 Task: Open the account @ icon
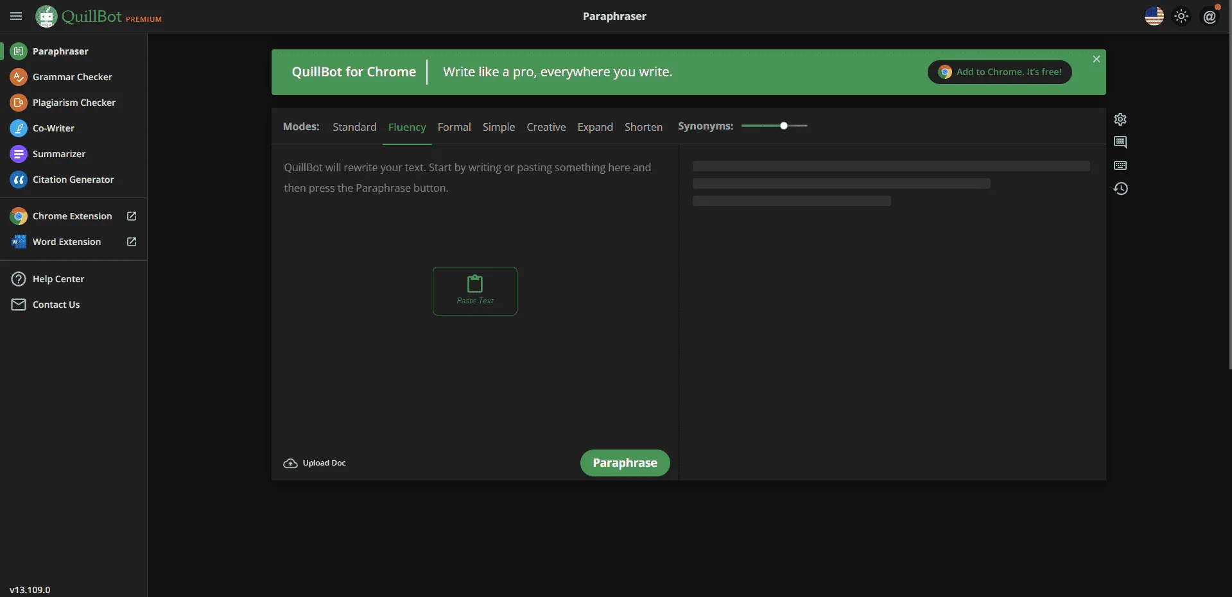[1210, 17]
